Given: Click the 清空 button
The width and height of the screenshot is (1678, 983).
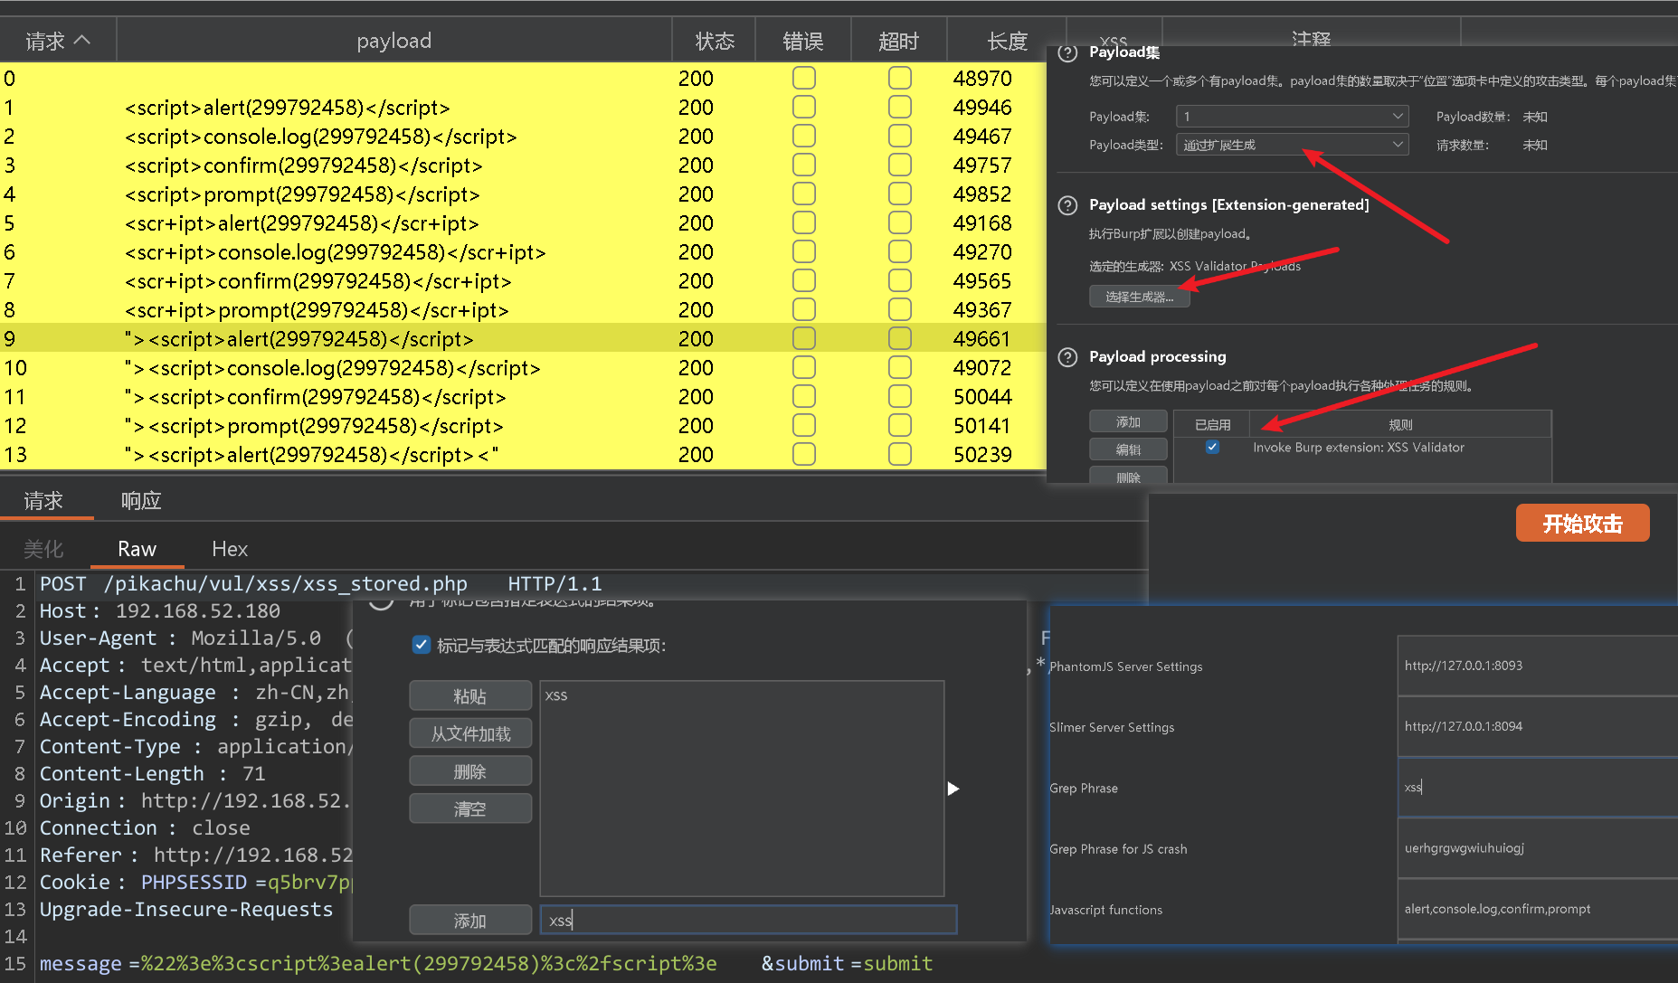Looking at the screenshot, I should (470, 808).
